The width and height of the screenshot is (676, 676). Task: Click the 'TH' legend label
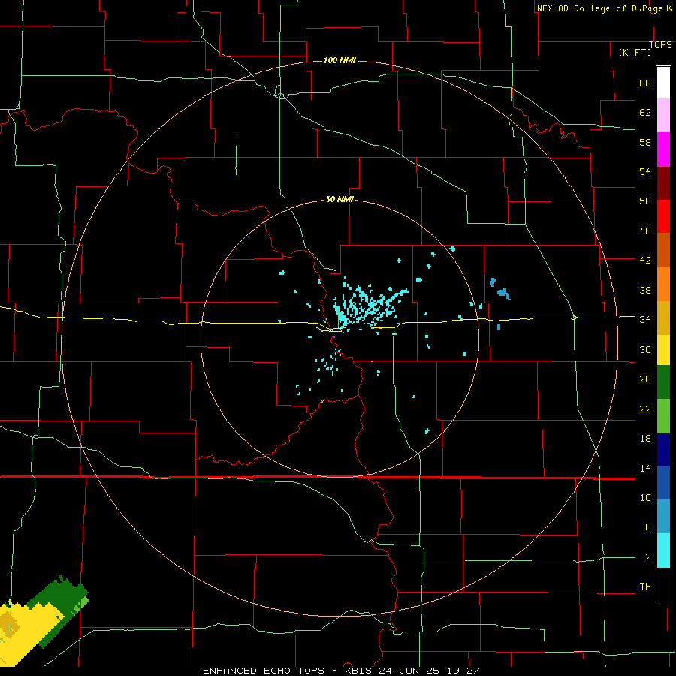pos(645,587)
